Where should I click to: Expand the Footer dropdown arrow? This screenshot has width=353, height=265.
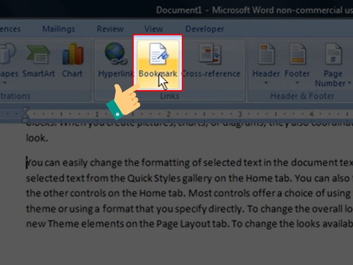(x=297, y=83)
